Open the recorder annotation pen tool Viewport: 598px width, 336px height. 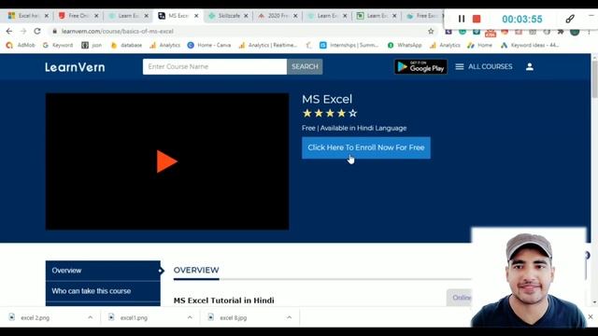pyautogui.click(x=570, y=19)
